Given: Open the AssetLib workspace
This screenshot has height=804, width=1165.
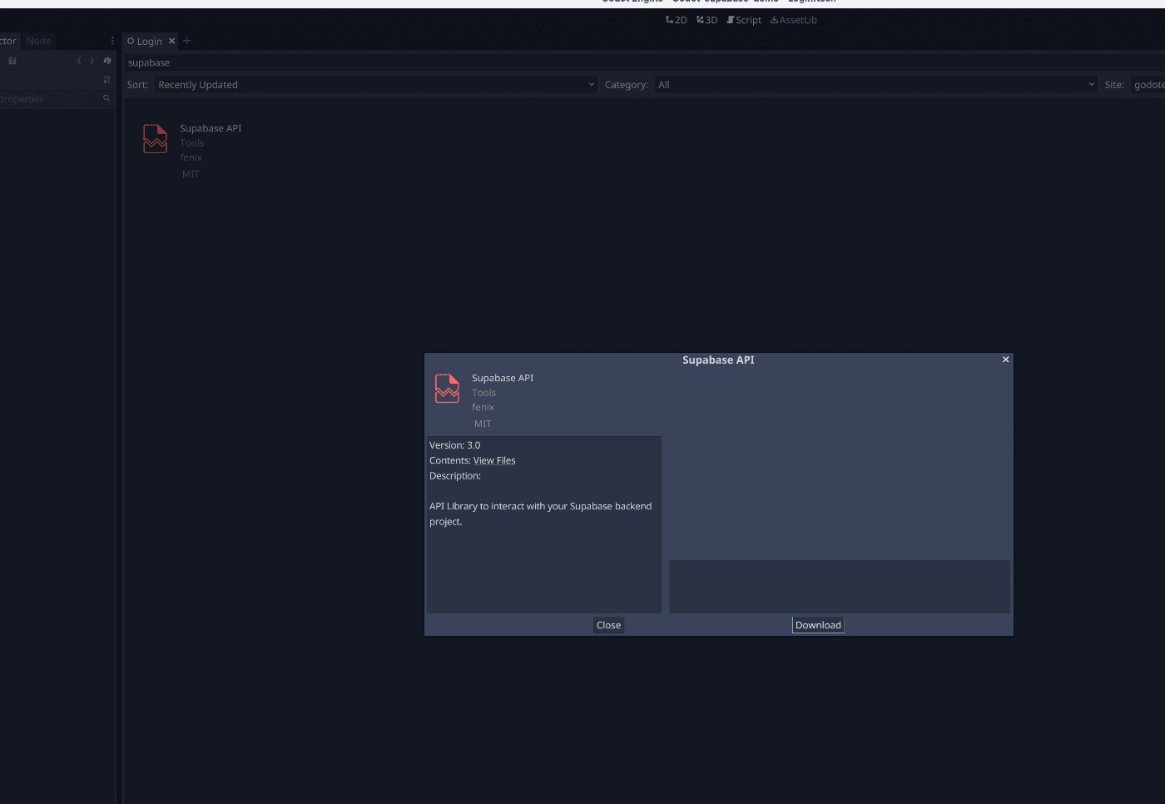Looking at the screenshot, I should pos(794,20).
